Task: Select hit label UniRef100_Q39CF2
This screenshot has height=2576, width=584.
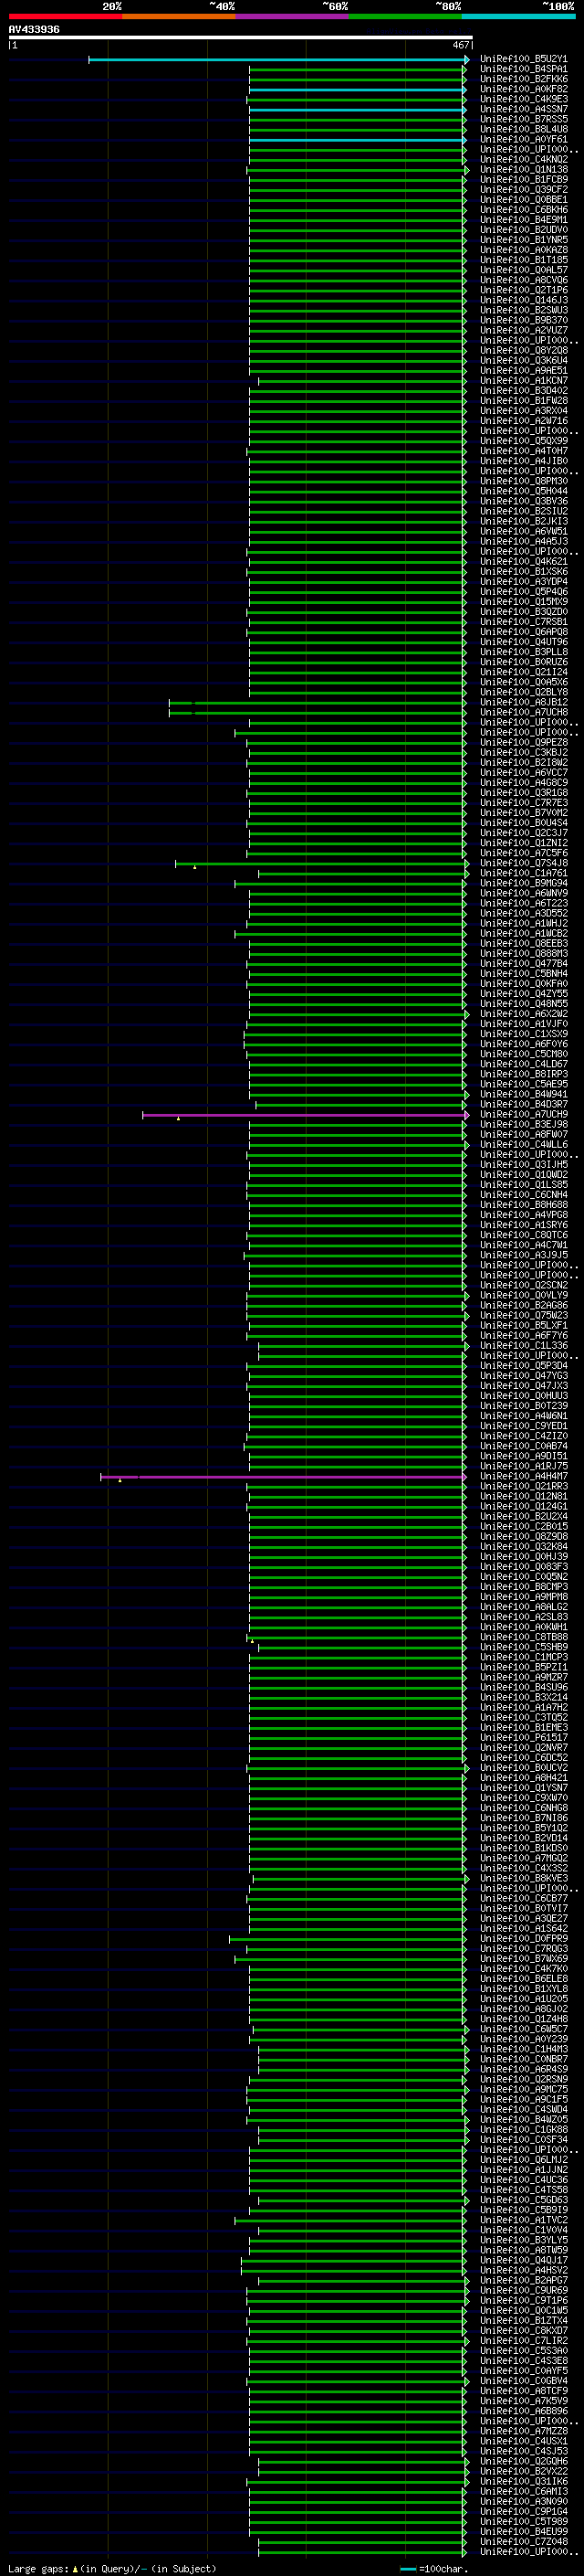Action: tap(524, 190)
